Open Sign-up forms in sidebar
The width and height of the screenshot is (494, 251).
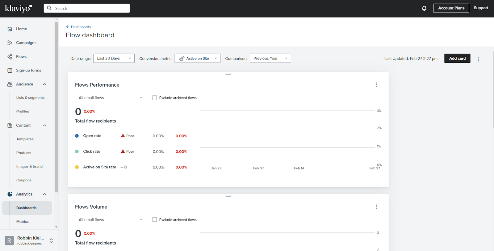click(28, 71)
